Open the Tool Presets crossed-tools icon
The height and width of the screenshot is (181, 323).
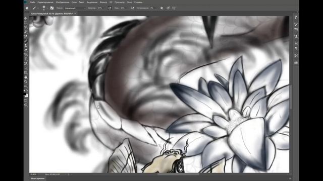pos(296,55)
